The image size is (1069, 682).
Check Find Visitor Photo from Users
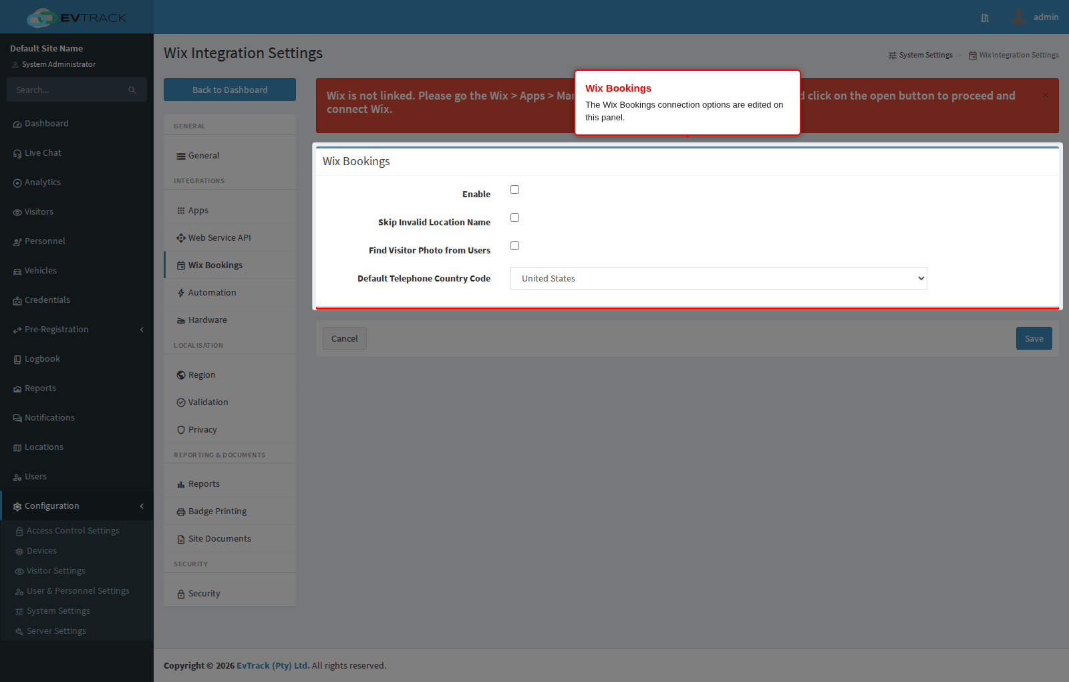click(x=514, y=246)
